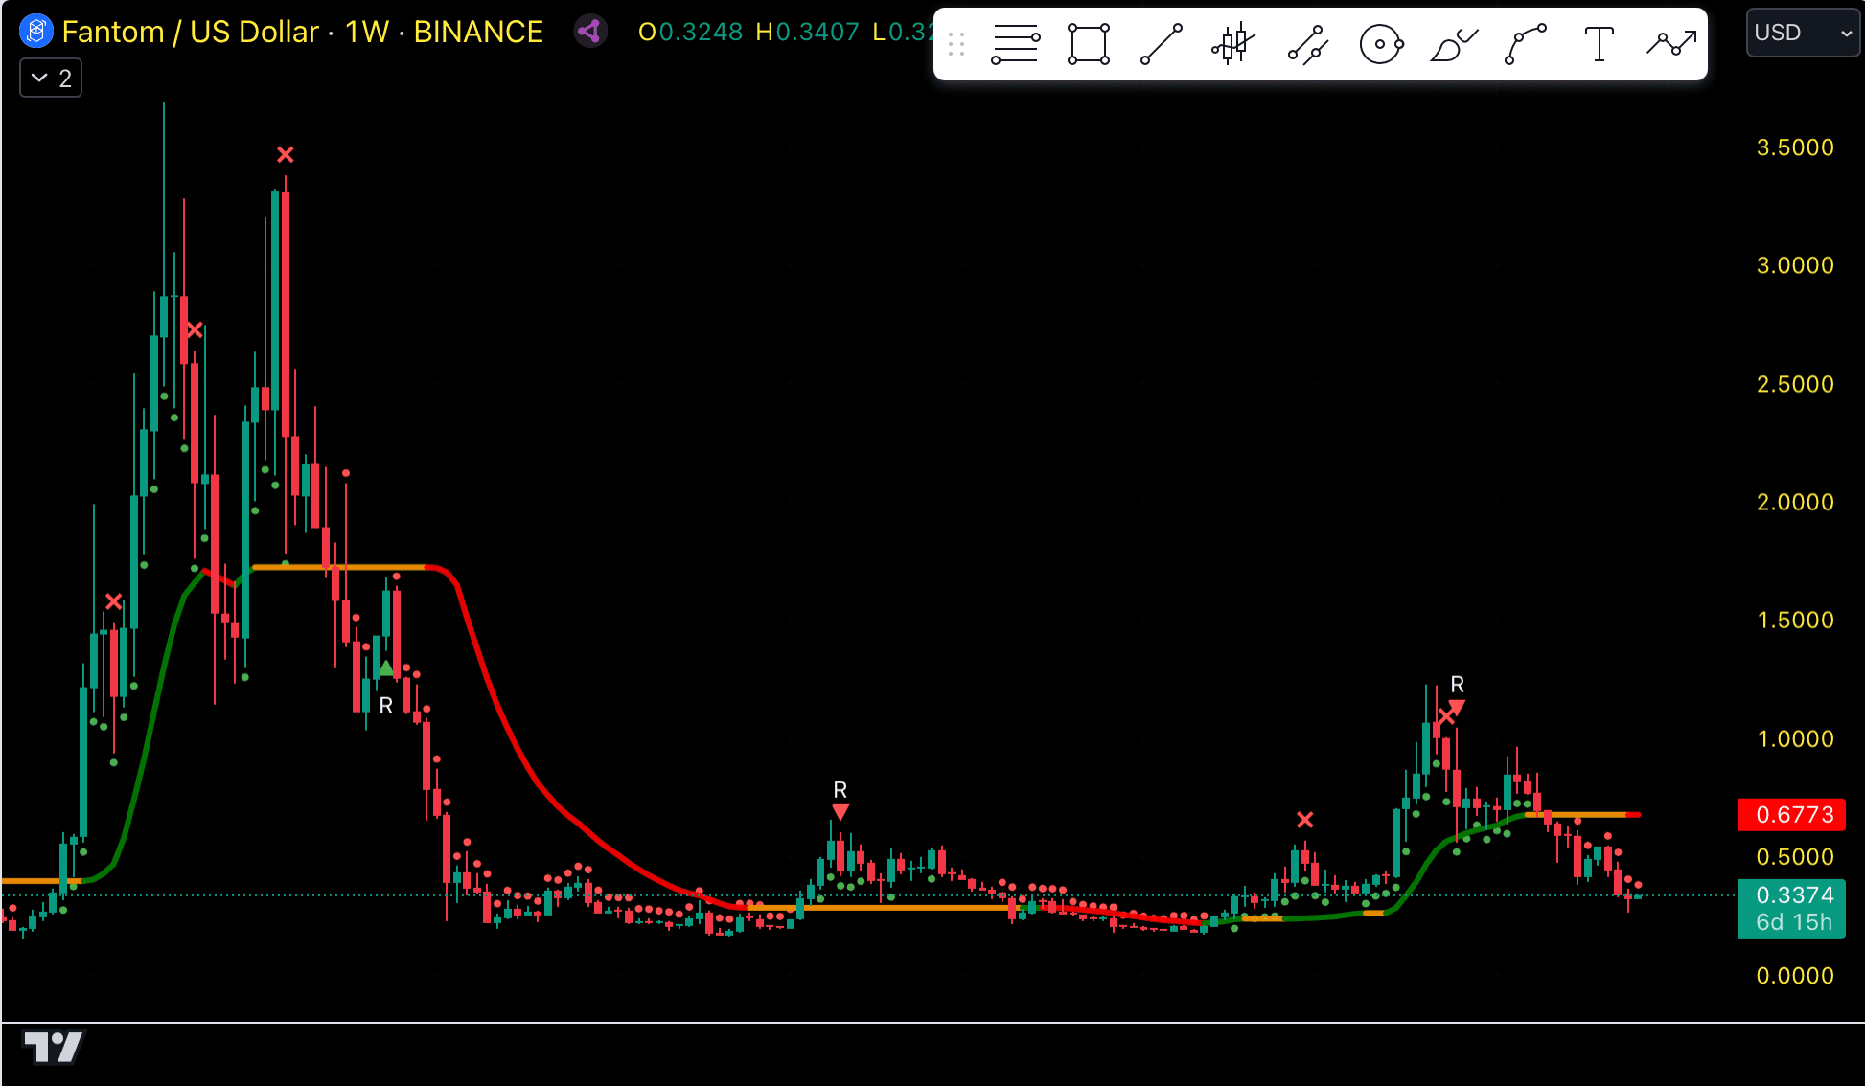Click the Fantom coin logo icon

click(35, 32)
